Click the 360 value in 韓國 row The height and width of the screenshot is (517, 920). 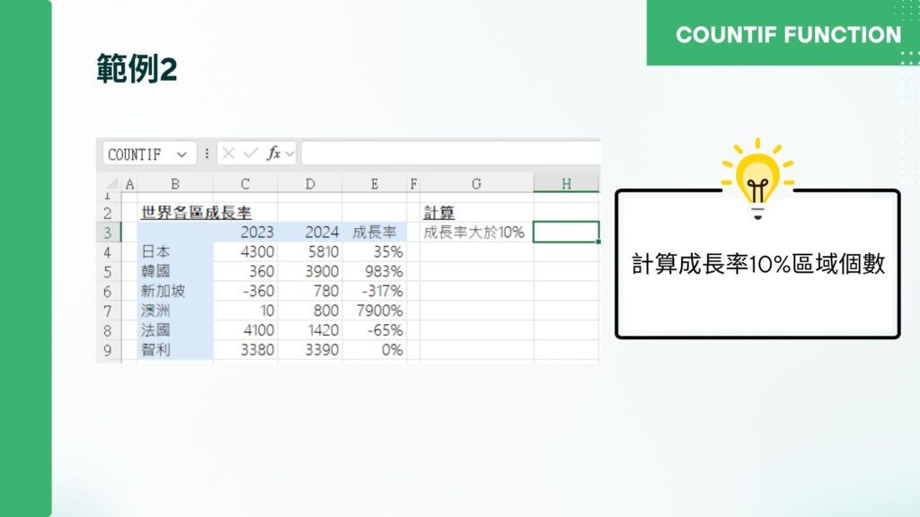[245, 271]
